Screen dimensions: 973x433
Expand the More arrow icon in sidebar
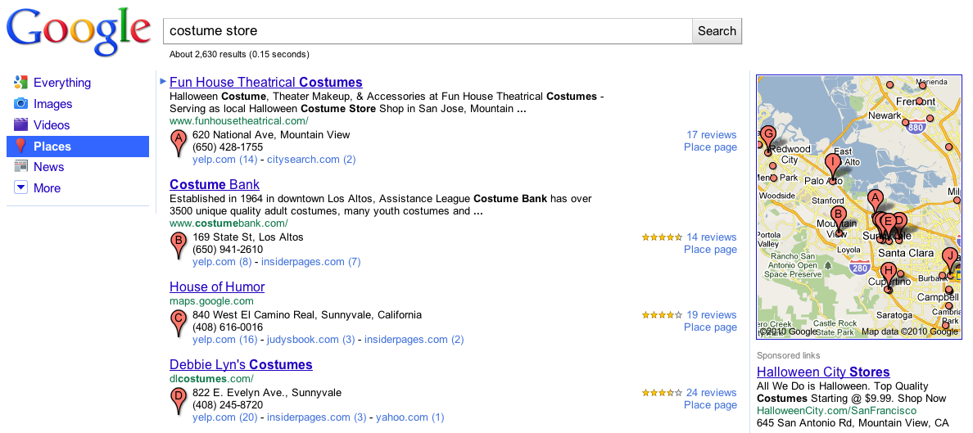coord(20,187)
